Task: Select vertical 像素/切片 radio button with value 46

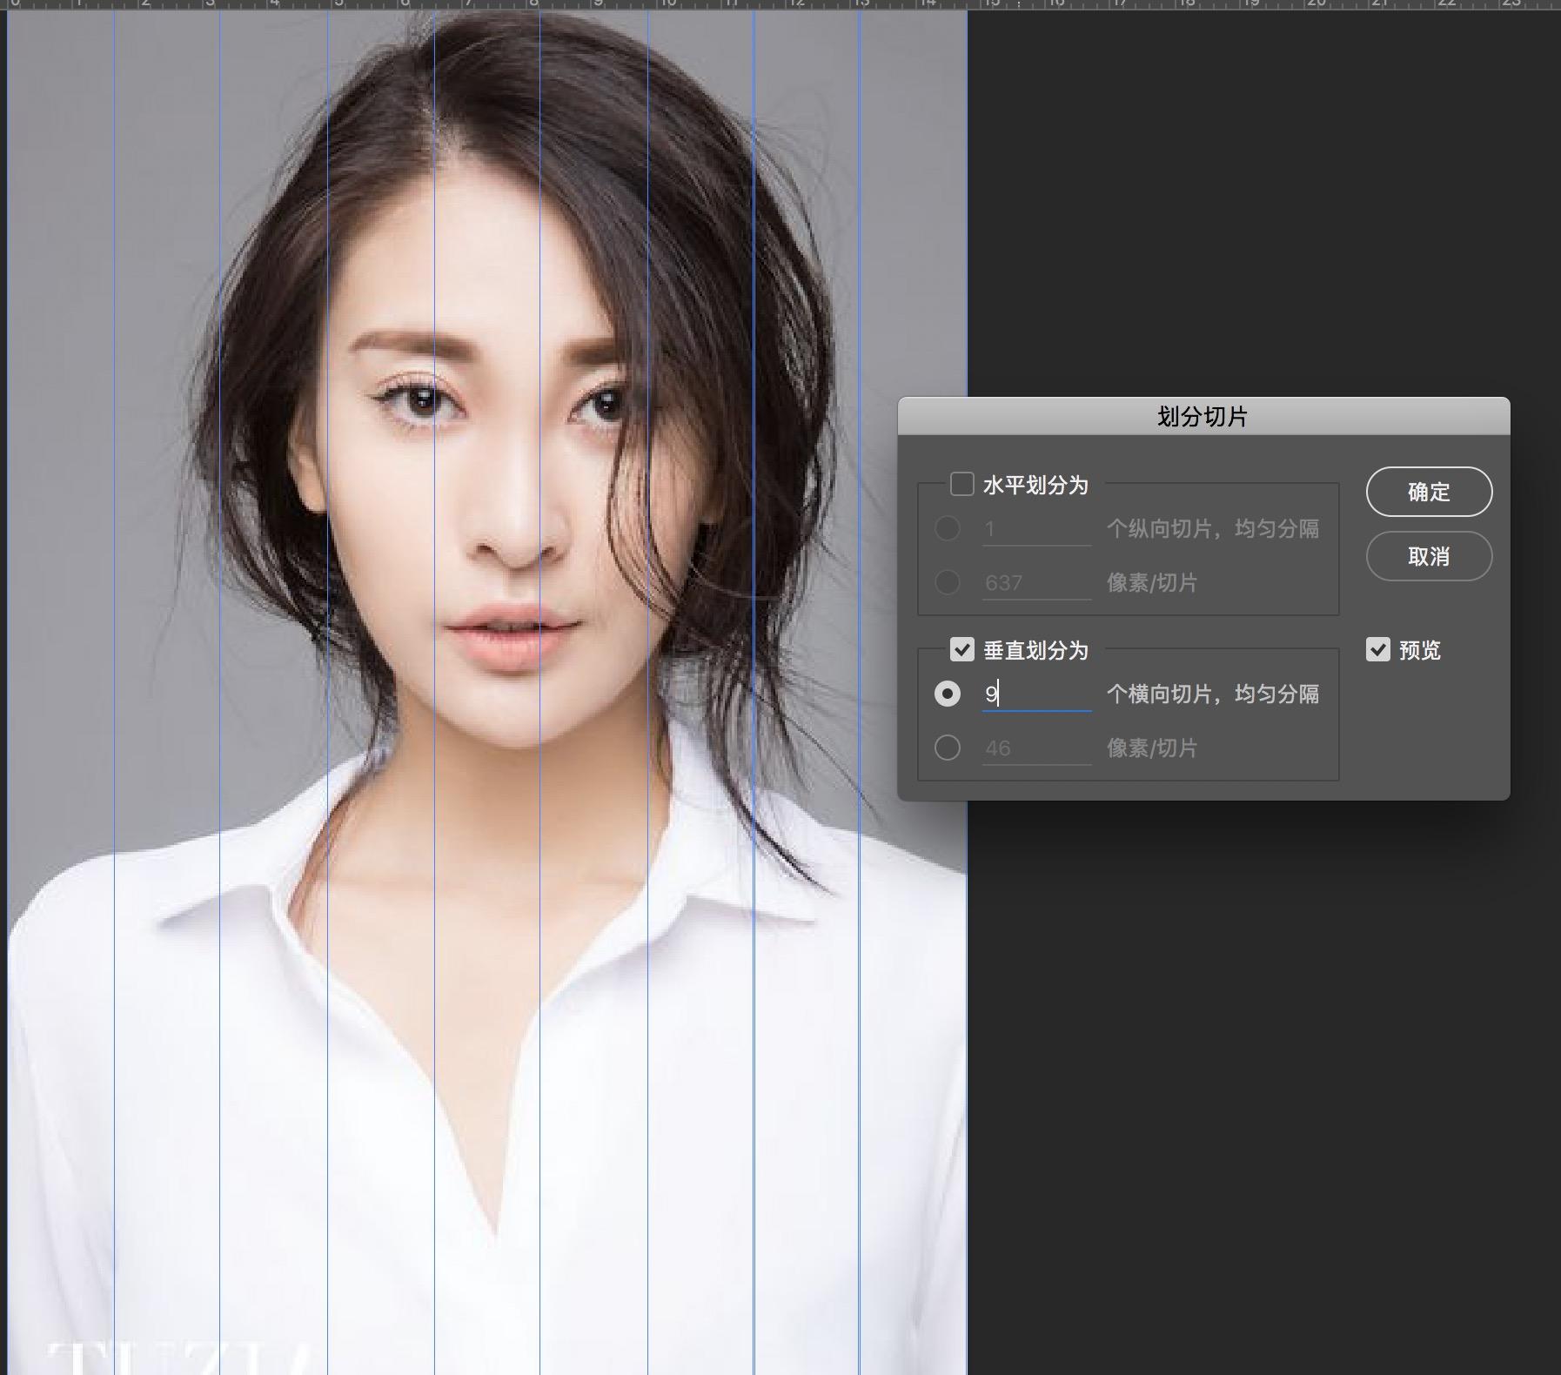Action: (x=948, y=748)
